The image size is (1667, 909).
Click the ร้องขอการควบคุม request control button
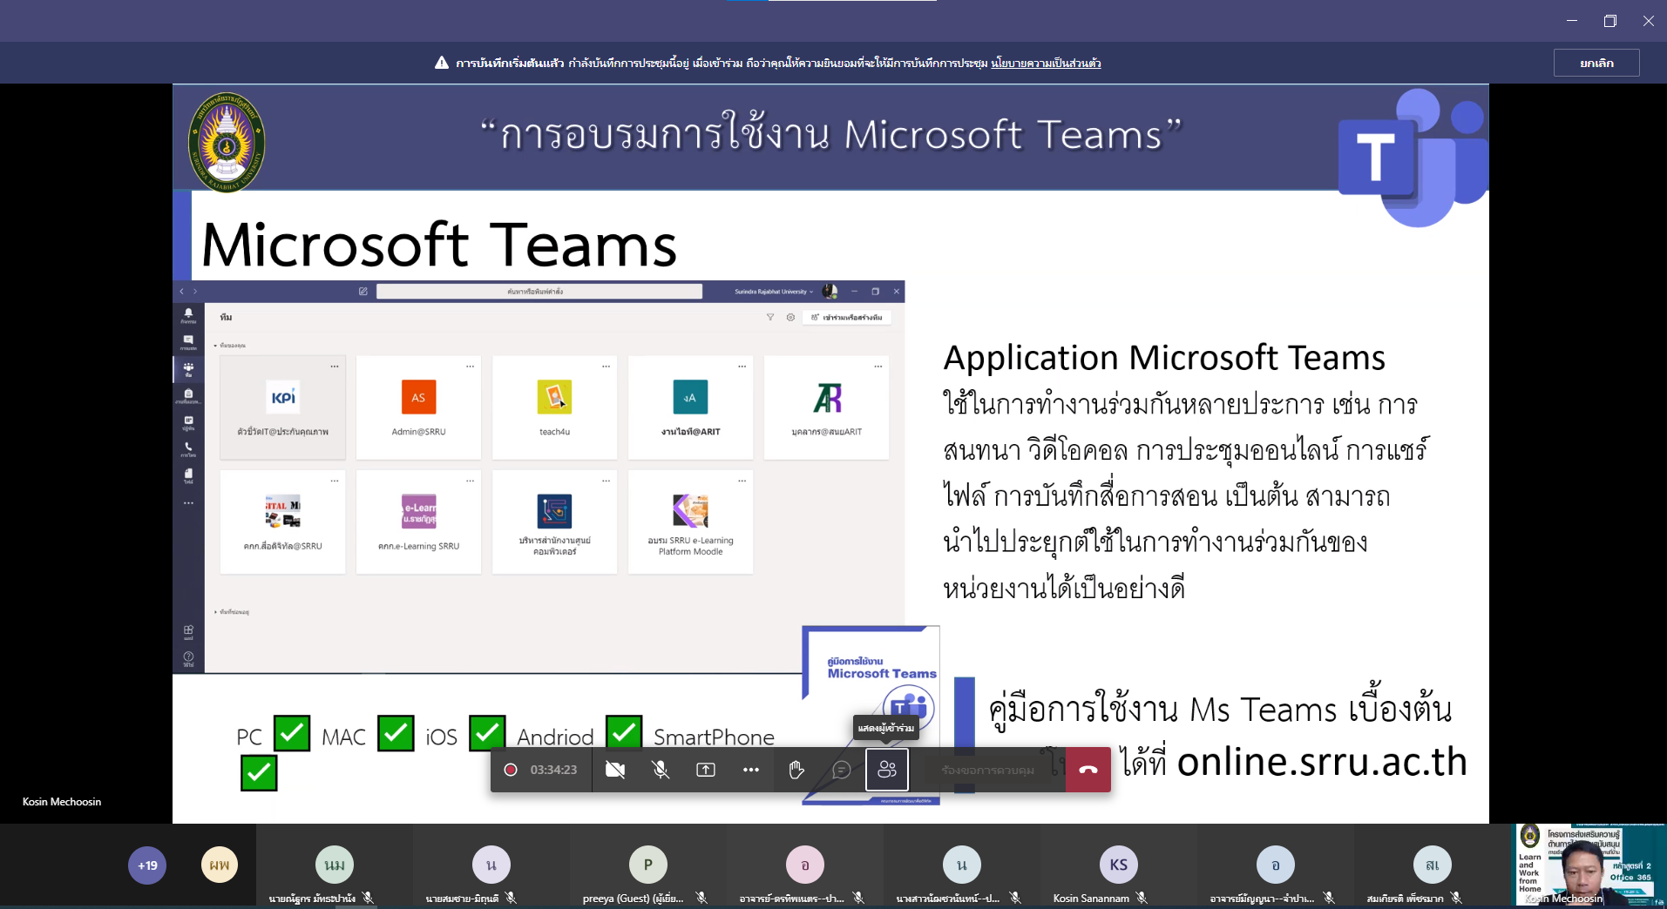coord(988,770)
